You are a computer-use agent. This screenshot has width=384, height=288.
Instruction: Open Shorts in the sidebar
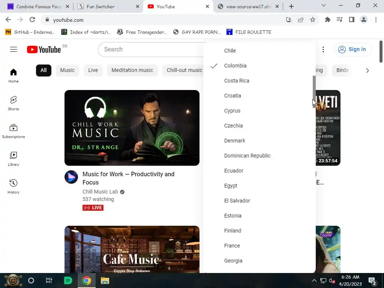pos(13,103)
